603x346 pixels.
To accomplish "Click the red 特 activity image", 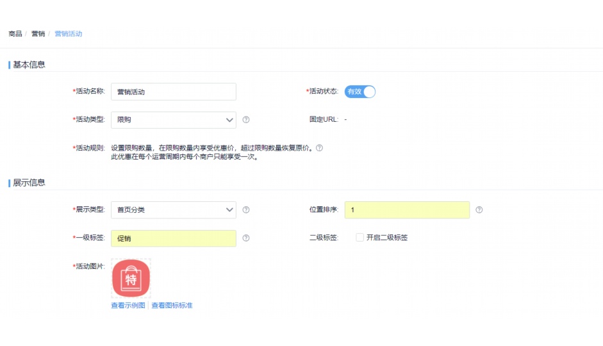I will pos(131,278).
